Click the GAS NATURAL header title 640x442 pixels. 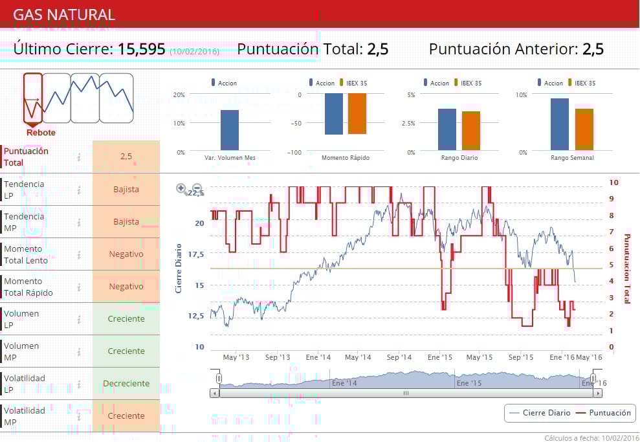(x=64, y=15)
